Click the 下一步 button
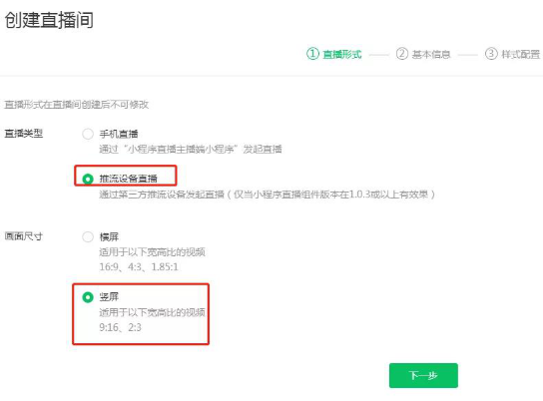Screen dimensions: 543x401 [423, 375]
